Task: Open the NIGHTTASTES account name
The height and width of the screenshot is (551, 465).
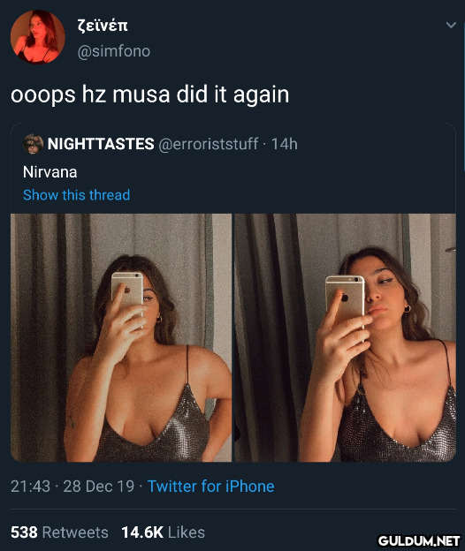Action: click(101, 144)
